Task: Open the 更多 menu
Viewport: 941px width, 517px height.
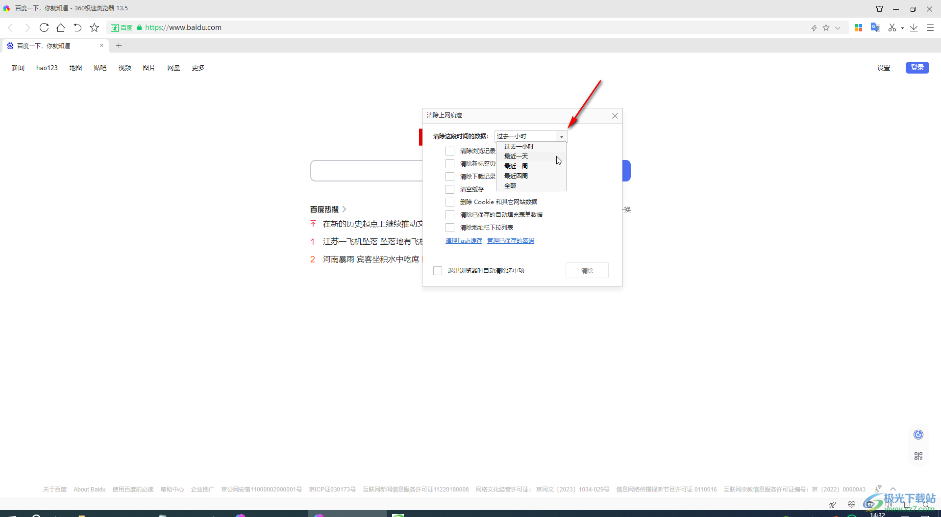Action: pos(198,68)
